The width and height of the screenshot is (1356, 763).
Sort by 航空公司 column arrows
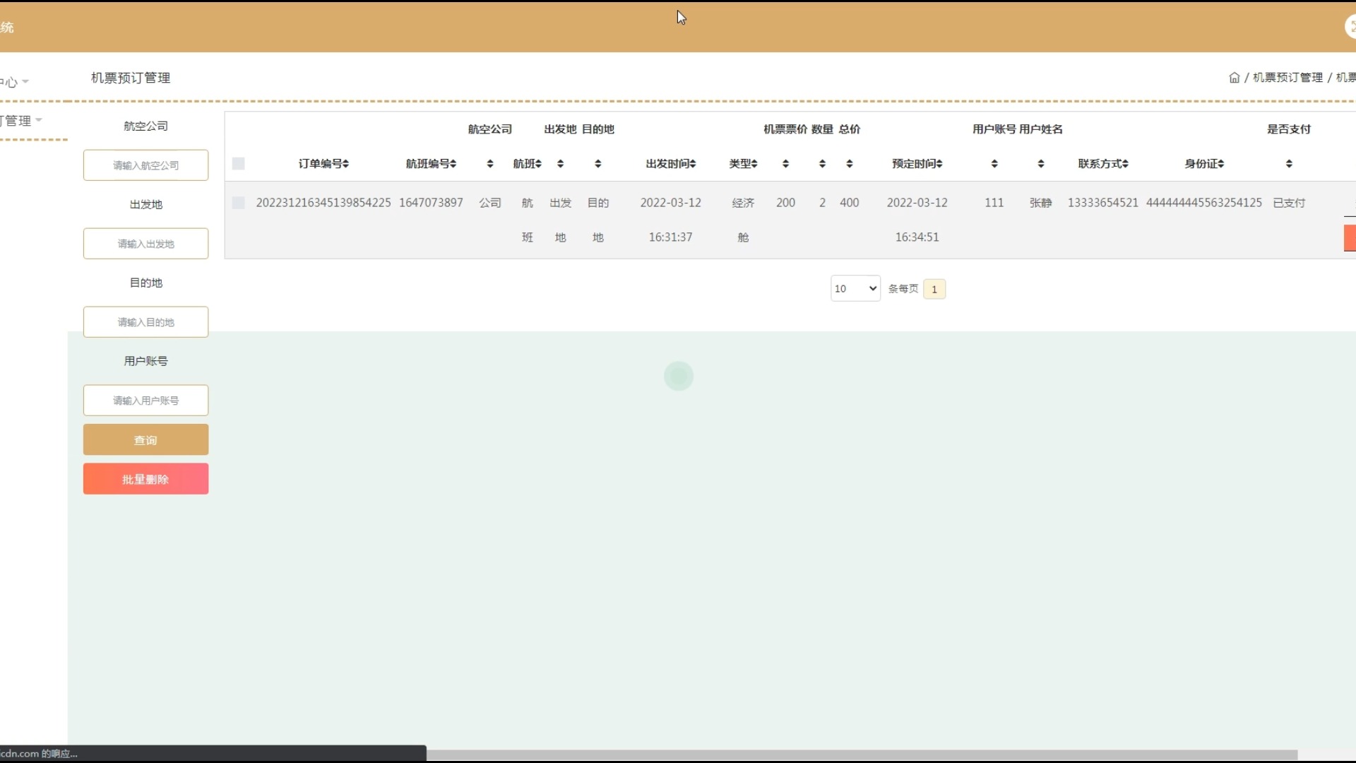[x=489, y=164]
